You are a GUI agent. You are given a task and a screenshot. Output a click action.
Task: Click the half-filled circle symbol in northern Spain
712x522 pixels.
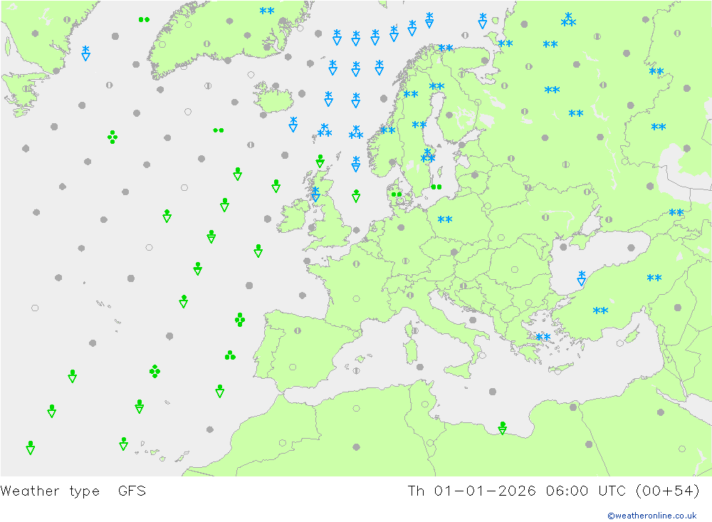[x=298, y=330]
